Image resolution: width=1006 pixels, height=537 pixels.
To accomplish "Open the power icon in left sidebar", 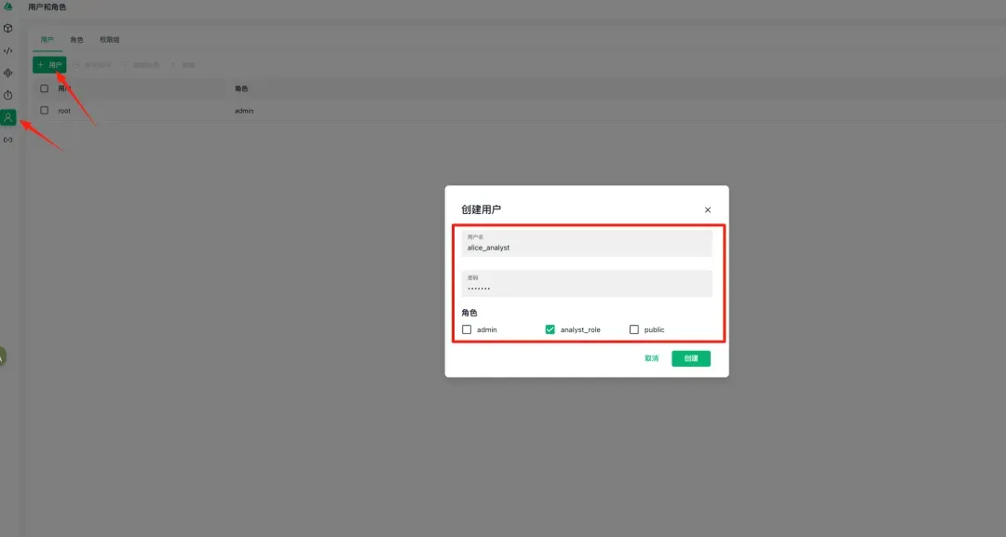I will tap(8, 95).
